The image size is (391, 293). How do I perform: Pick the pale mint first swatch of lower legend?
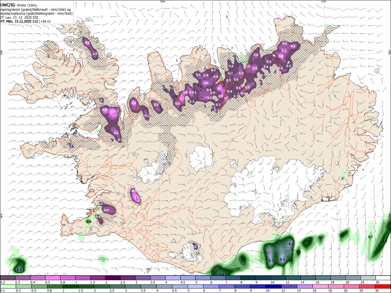(x=8, y=286)
